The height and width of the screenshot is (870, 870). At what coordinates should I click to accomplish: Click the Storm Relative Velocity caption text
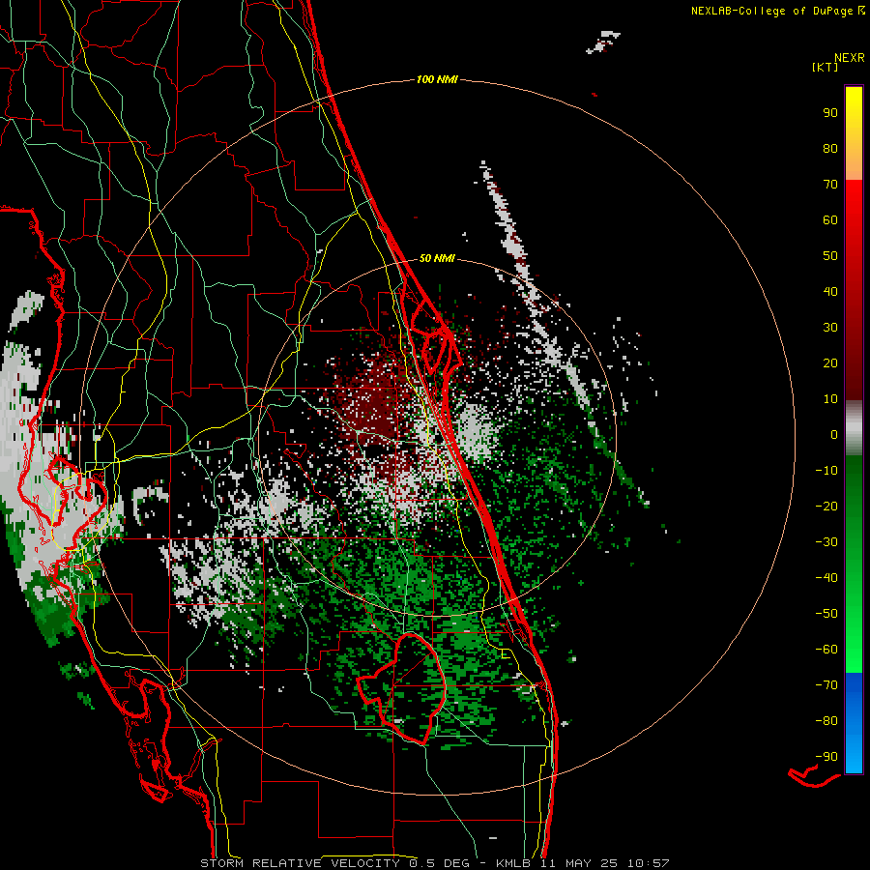click(434, 863)
